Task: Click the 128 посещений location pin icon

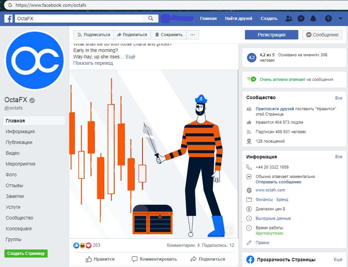Action: click(x=249, y=141)
